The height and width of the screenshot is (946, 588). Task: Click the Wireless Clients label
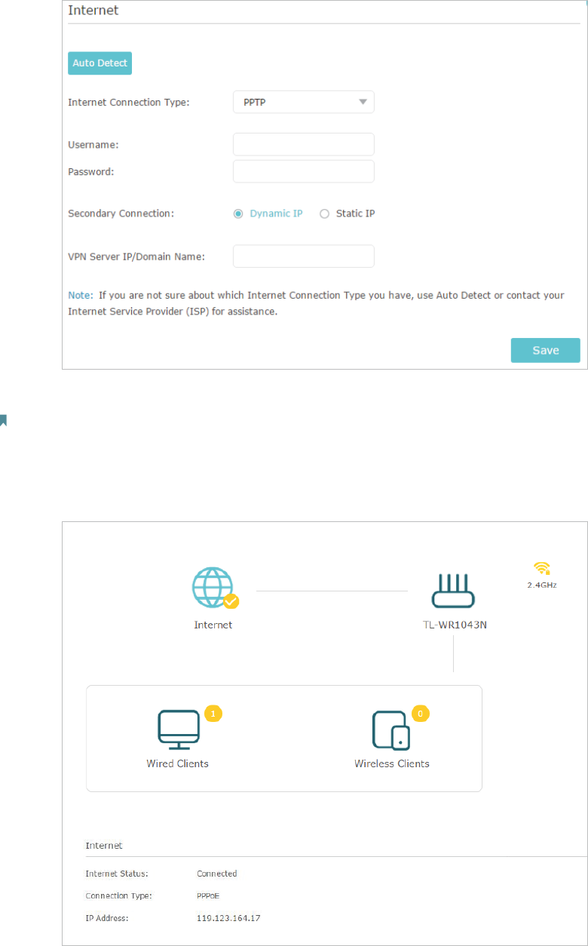point(392,763)
